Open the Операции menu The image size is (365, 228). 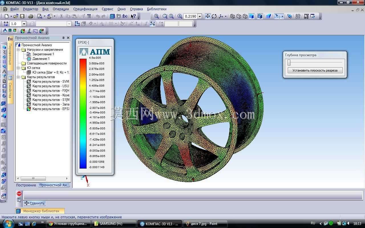(x=61, y=9)
